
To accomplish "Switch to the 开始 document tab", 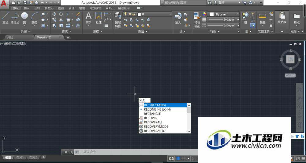I will 10,37.
